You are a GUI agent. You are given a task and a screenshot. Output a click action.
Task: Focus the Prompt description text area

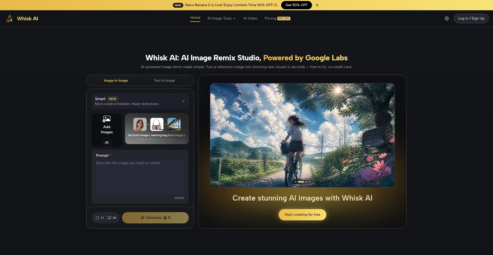click(x=140, y=177)
